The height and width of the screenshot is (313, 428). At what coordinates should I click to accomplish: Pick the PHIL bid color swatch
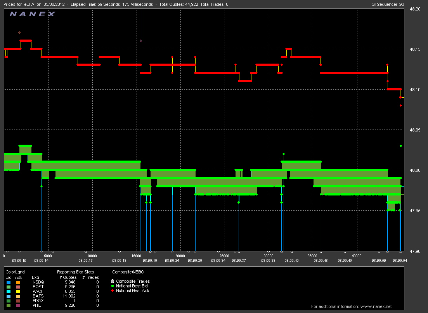click(x=9, y=305)
